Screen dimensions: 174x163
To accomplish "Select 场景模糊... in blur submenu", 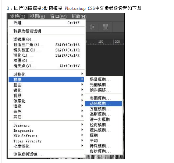I will tap(103, 79).
